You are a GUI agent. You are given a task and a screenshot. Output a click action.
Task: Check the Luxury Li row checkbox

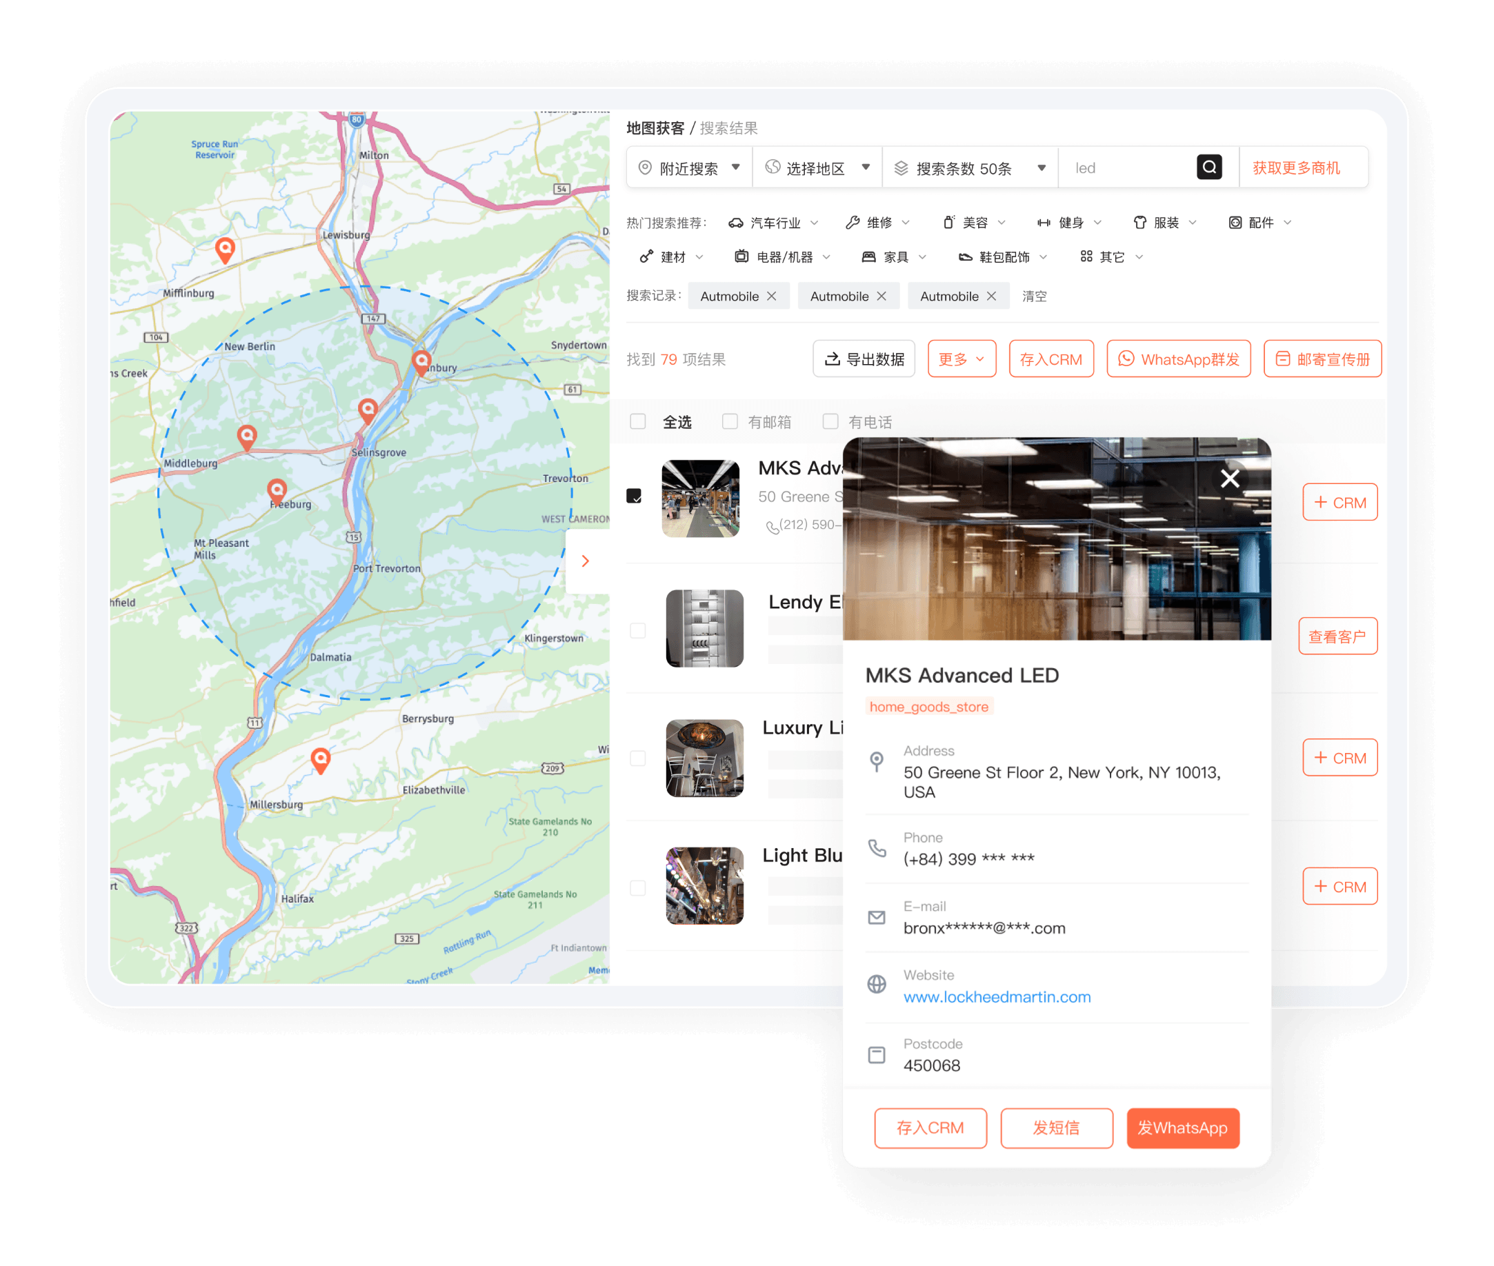[x=637, y=758]
